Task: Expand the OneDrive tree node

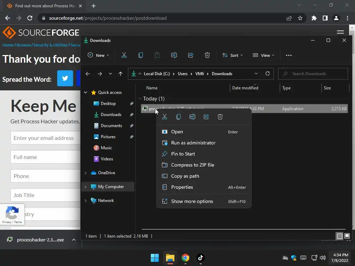Action: [x=86, y=173]
